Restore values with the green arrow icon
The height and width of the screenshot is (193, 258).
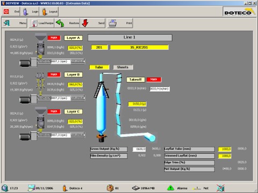pyautogui.click(x=60, y=23)
